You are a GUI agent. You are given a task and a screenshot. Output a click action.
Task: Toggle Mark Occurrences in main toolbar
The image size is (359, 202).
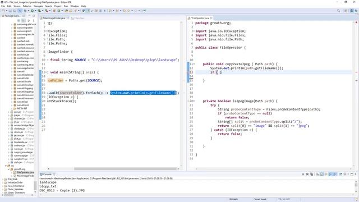88,11
